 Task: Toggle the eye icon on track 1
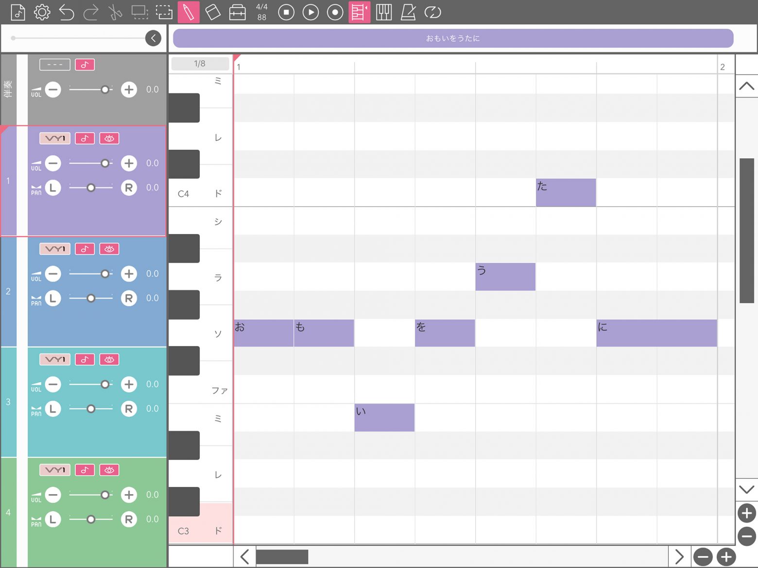[x=109, y=138]
